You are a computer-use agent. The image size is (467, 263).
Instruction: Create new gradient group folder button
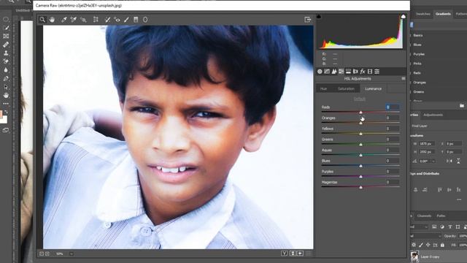coord(462,105)
